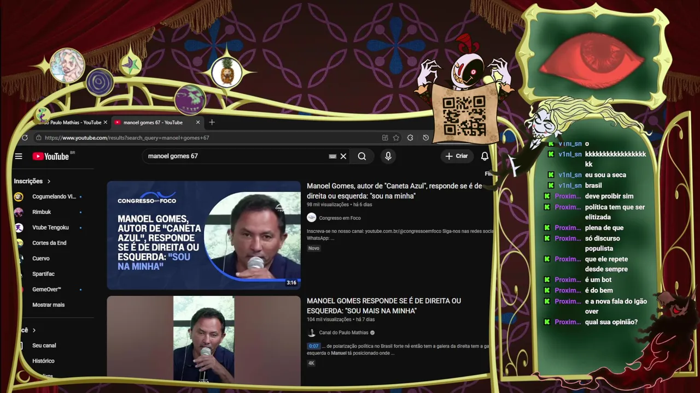Click the Cogumelando Vi... channel avatar
Viewport: 700px width, 393px height.
click(19, 196)
